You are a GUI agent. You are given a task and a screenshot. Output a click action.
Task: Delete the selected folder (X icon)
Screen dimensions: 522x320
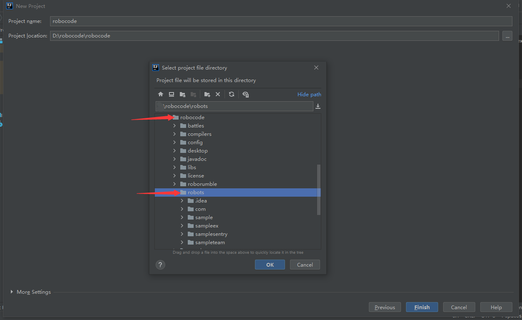coord(218,95)
